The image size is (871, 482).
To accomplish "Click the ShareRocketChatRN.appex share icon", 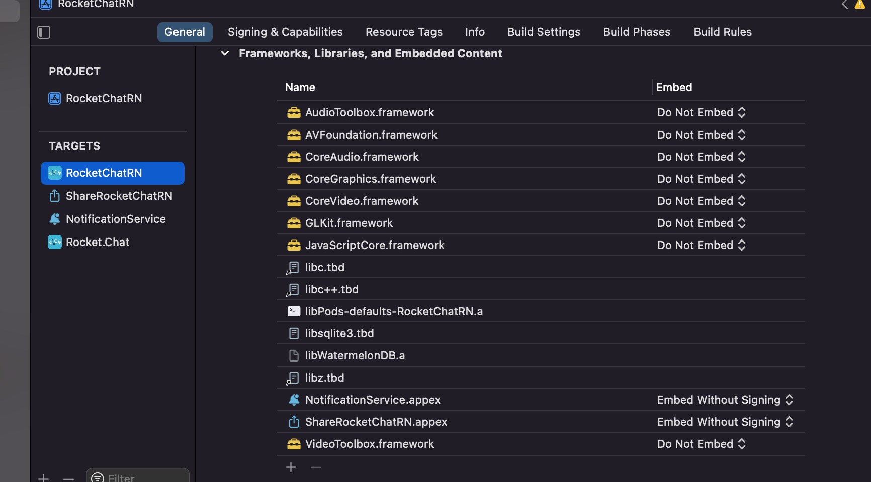I will point(294,422).
